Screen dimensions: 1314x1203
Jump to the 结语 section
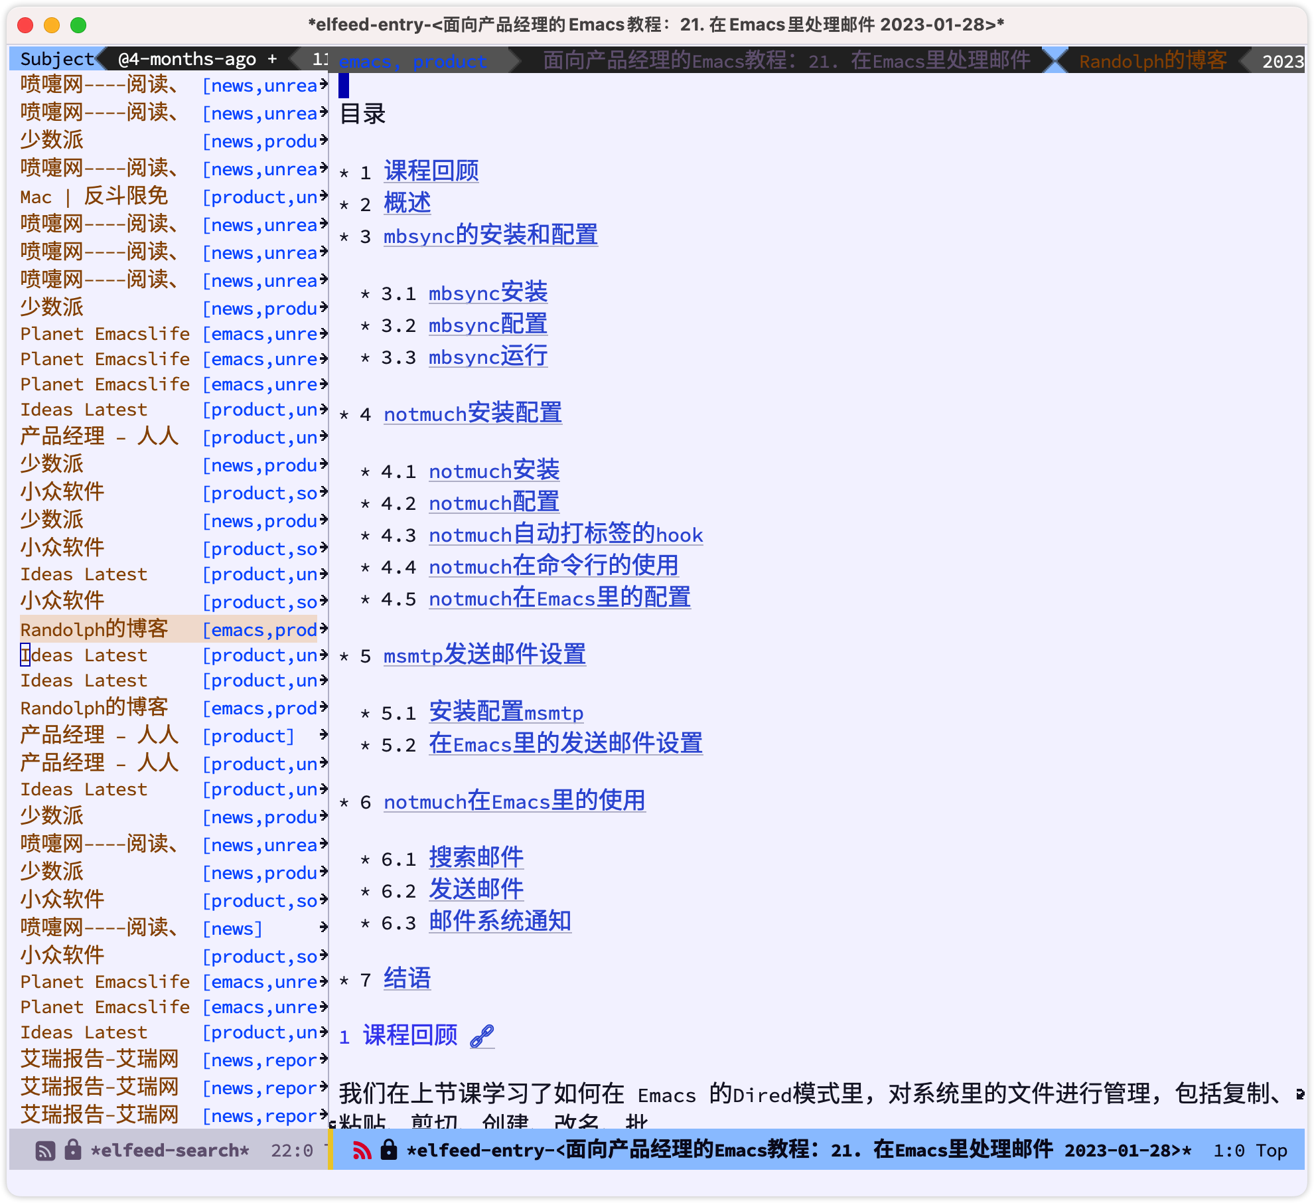click(x=407, y=979)
